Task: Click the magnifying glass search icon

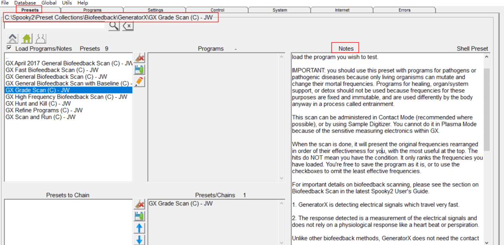Action: pos(114,26)
